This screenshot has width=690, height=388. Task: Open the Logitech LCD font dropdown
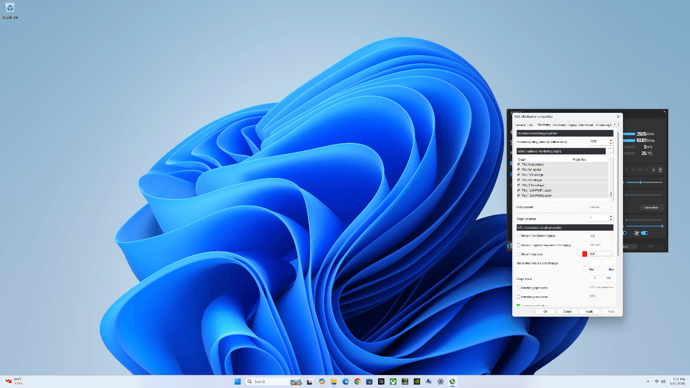(x=601, y=245)
